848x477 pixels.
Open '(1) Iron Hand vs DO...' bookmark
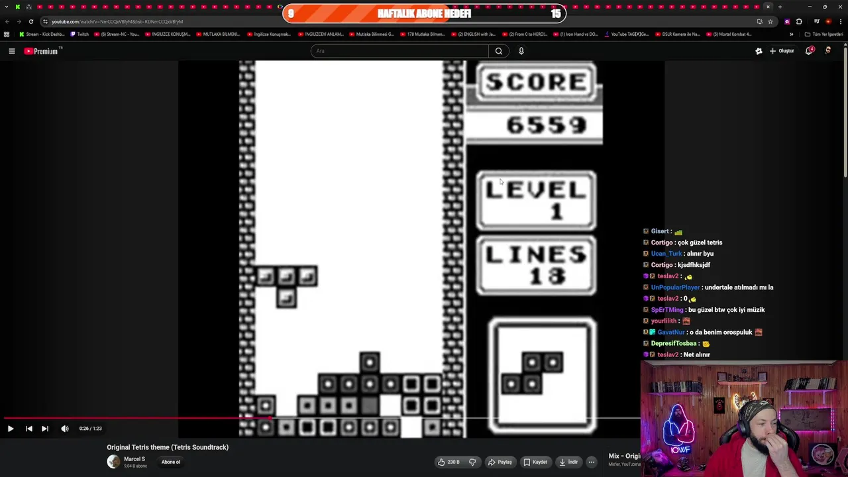click(576, 34)
